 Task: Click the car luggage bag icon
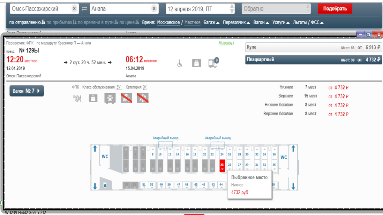pos(93,98)
